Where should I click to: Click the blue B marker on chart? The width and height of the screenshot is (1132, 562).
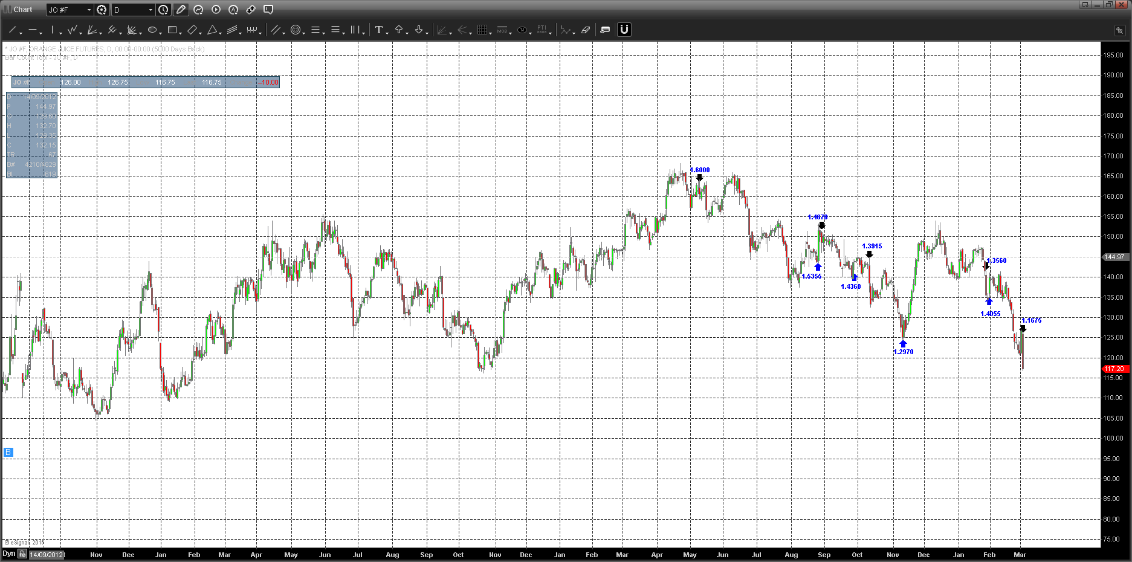click(8, 452)
